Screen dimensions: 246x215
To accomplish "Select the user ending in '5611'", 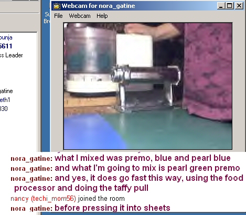I will pos(6,46).
